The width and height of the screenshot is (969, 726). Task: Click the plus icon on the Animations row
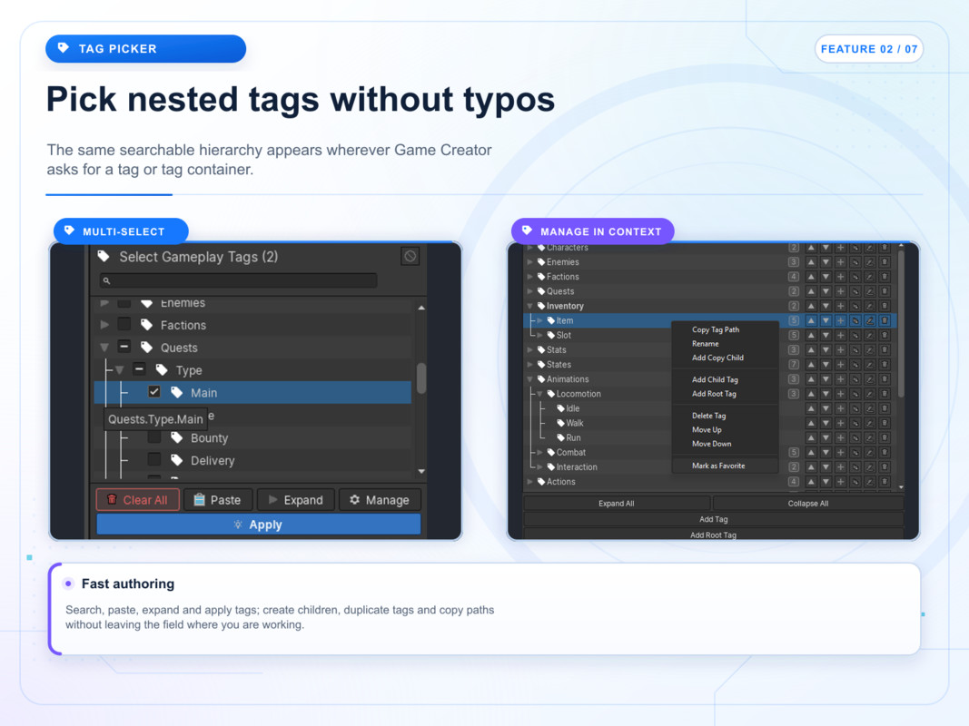pyautogui.click(x=840, y=379)
